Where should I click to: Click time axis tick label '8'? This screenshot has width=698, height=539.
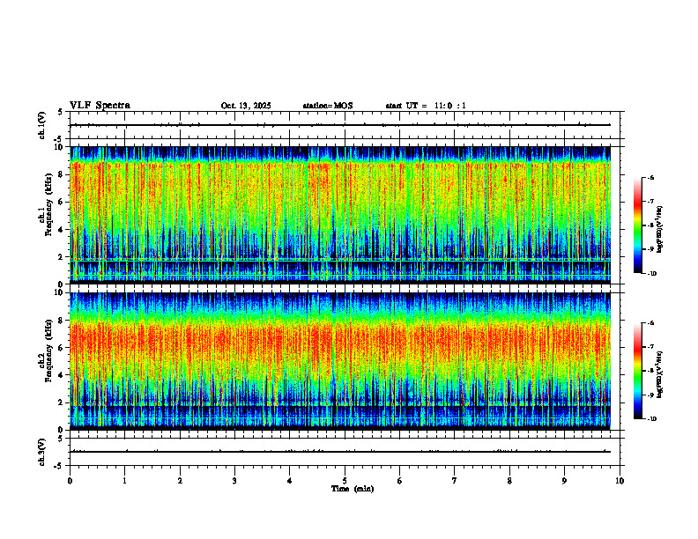509,481
